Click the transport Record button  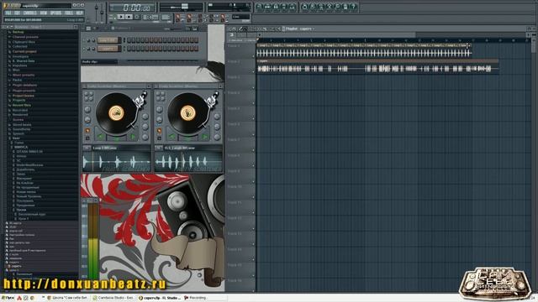137,17
